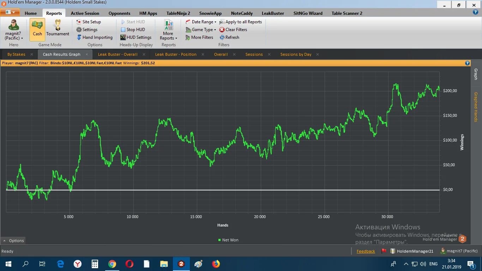This screenshot has width=482, height=271.
Task: Switch to the Overall report tab
Action: point(221,54)
